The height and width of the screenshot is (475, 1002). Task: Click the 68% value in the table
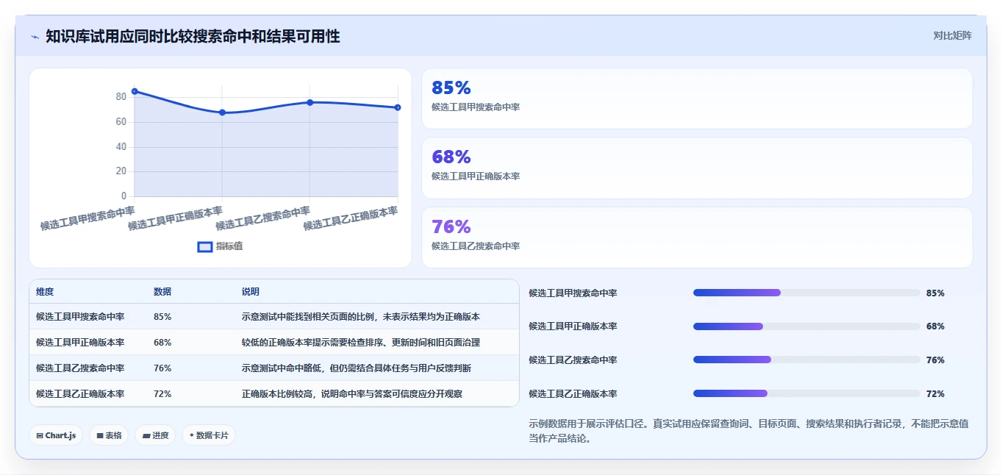[162, 343]
